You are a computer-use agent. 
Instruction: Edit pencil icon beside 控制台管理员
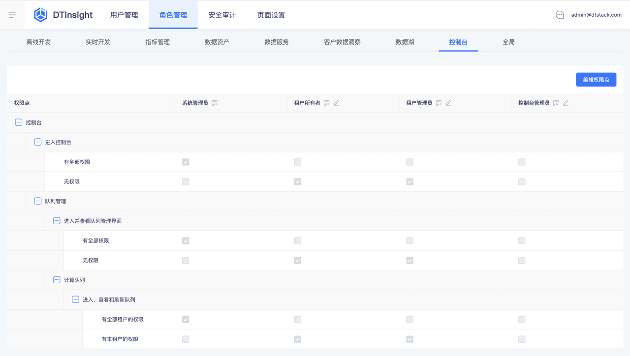(566, 103)
